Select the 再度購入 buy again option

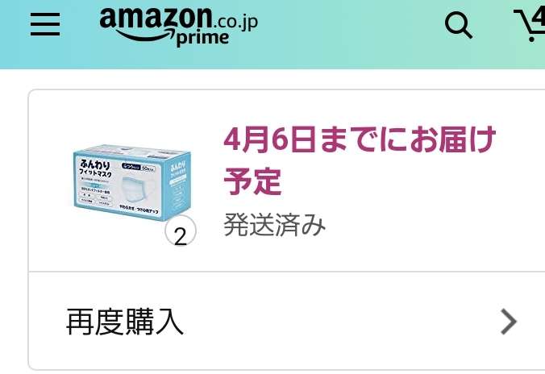coord(125,322)
